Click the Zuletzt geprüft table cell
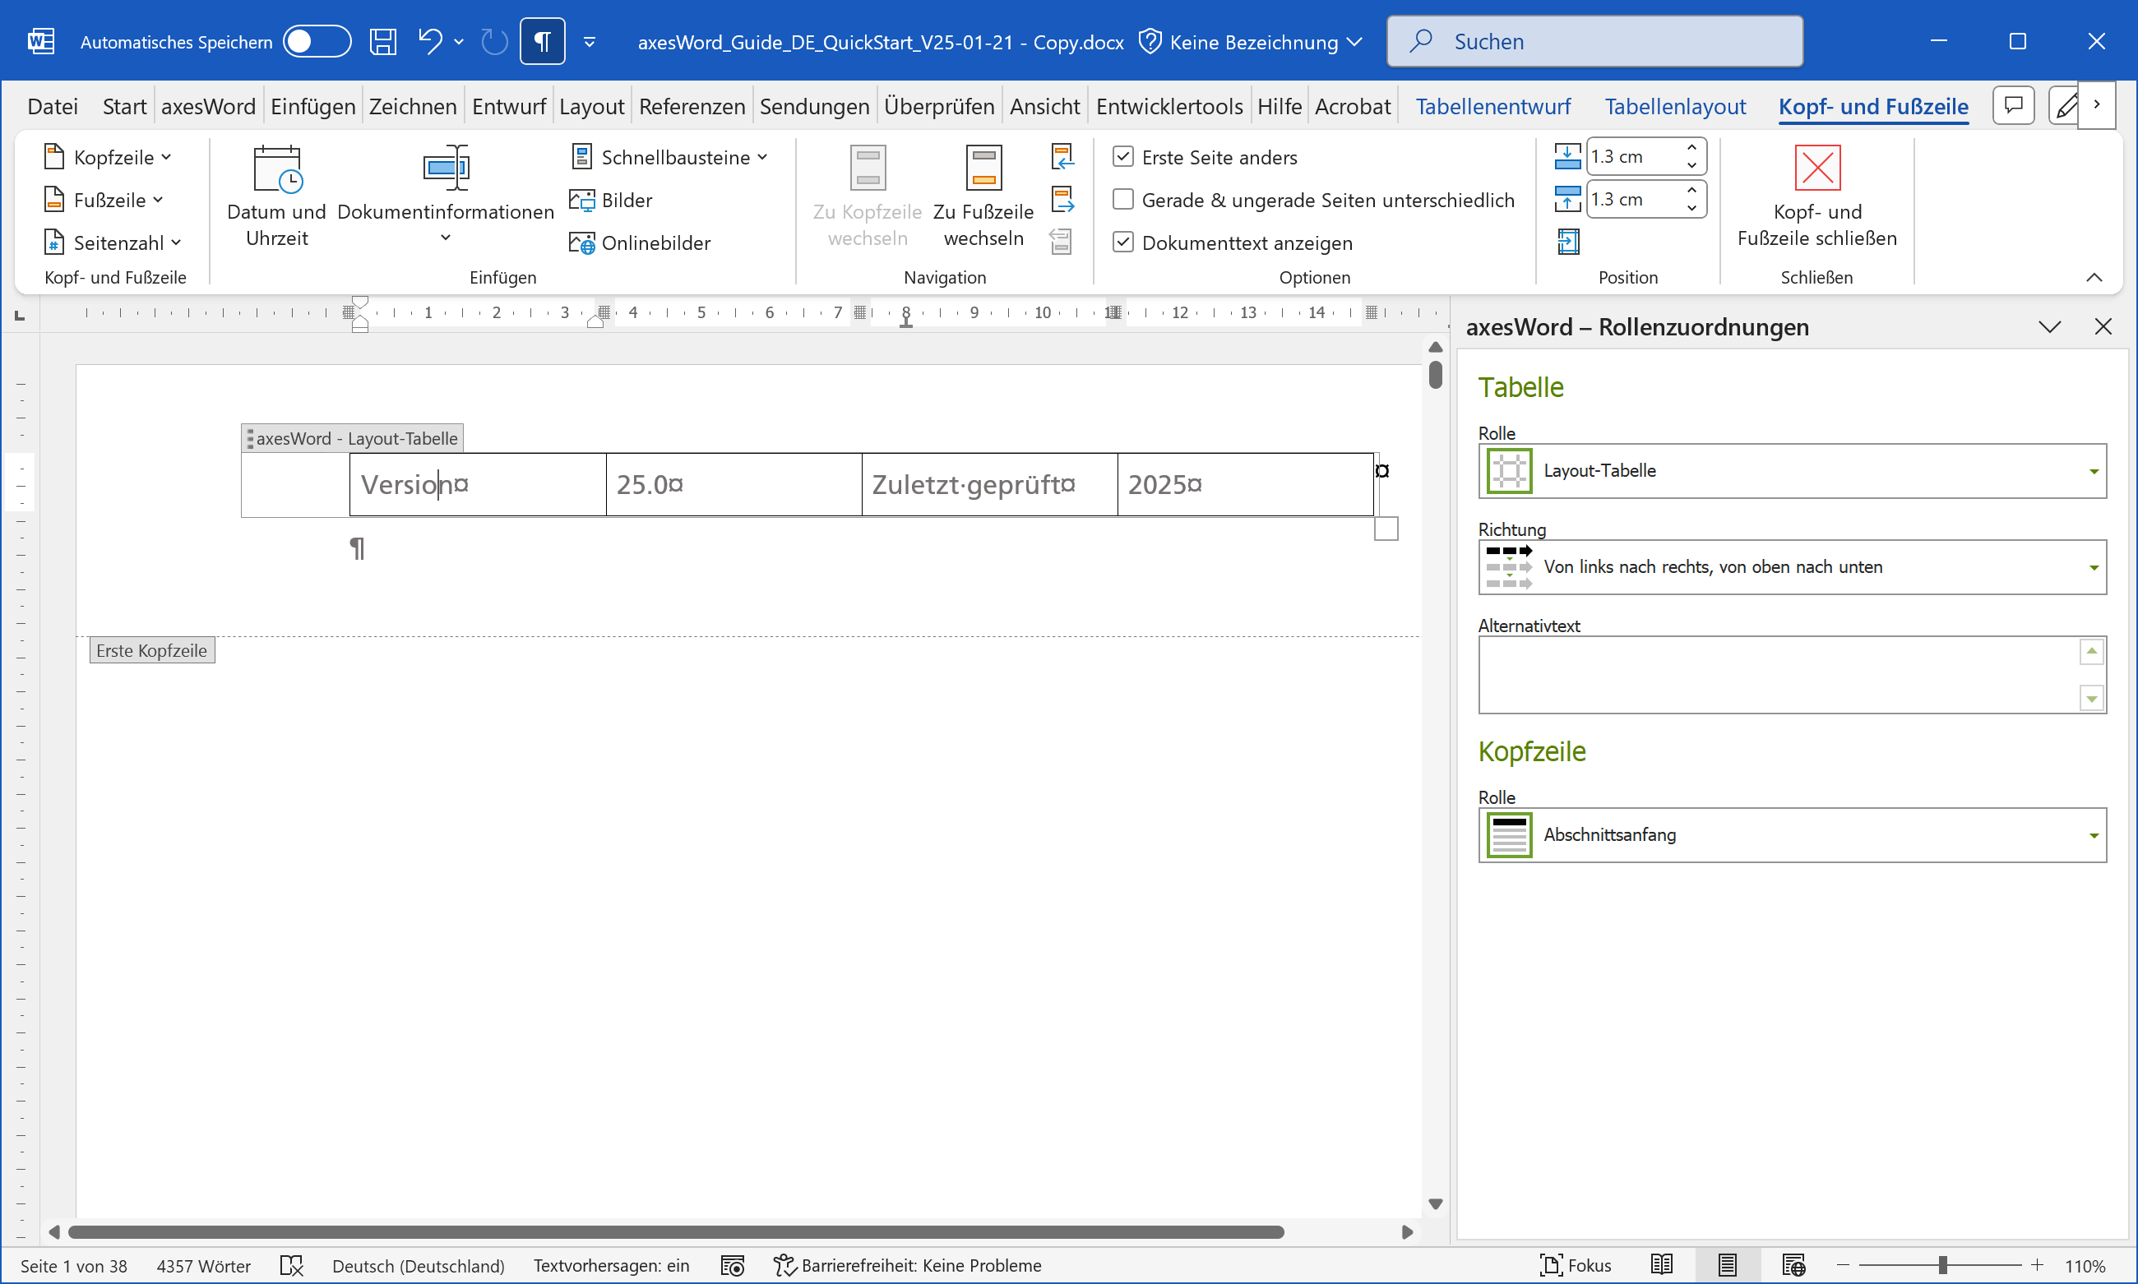2138x1284 pixels. (x=989, y=484)
